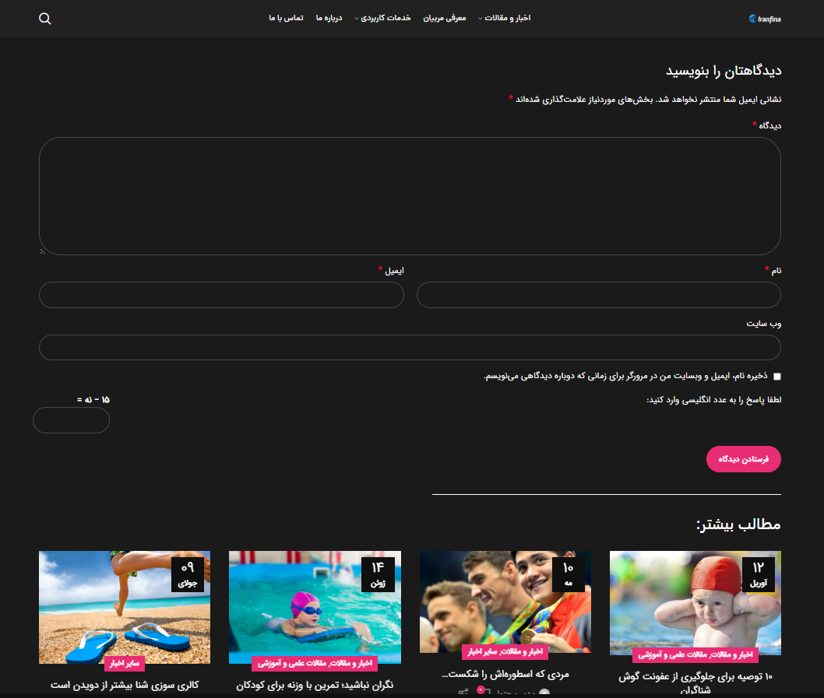Viewport: 824px width, 698px height.
Task: Click the share icon under the medalists post
Action: pyautogui.click(x=463, y=692)
